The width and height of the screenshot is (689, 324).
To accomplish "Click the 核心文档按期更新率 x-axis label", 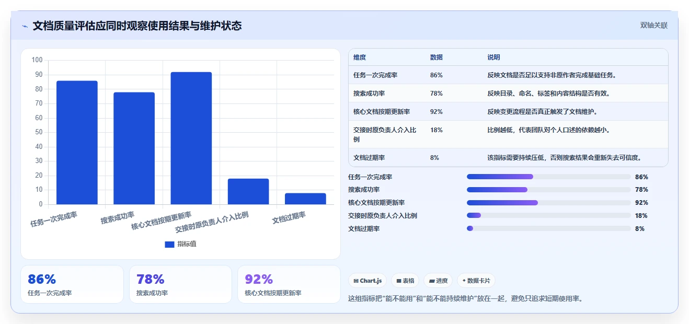I will tap(162, 221).
